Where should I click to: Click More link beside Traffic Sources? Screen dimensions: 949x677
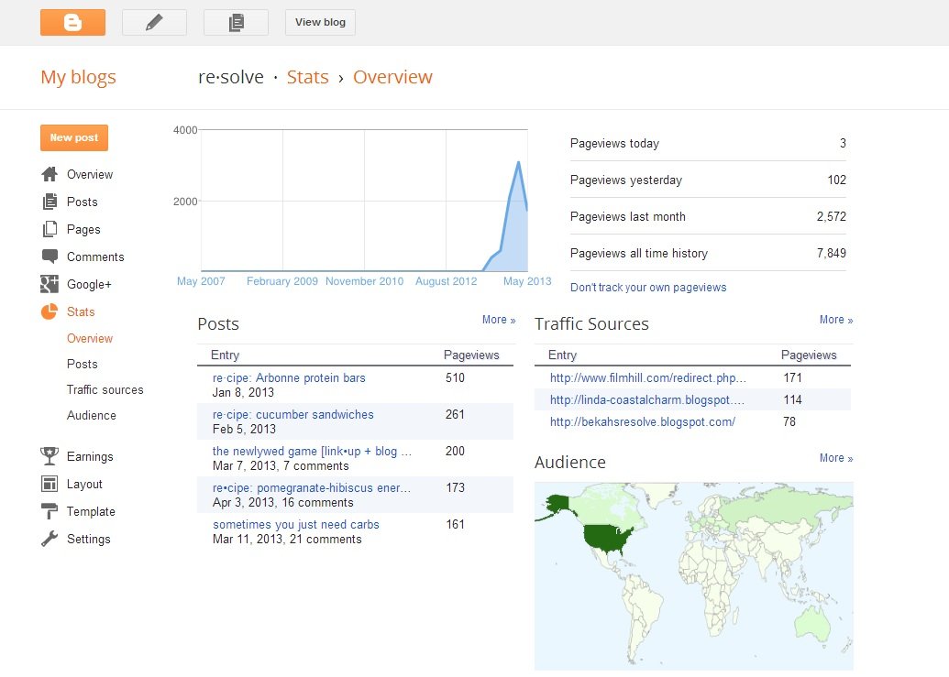(x=836, y=320)
